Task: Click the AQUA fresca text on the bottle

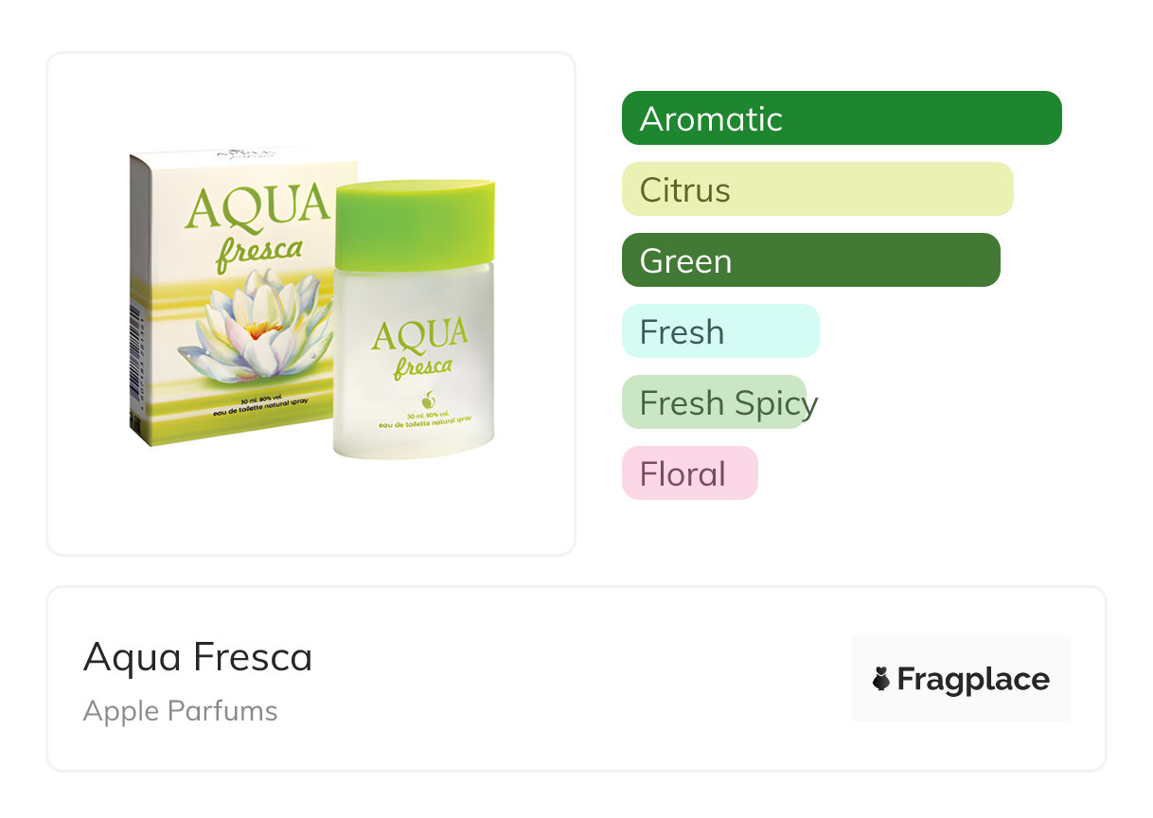Action: click(419, 347)
